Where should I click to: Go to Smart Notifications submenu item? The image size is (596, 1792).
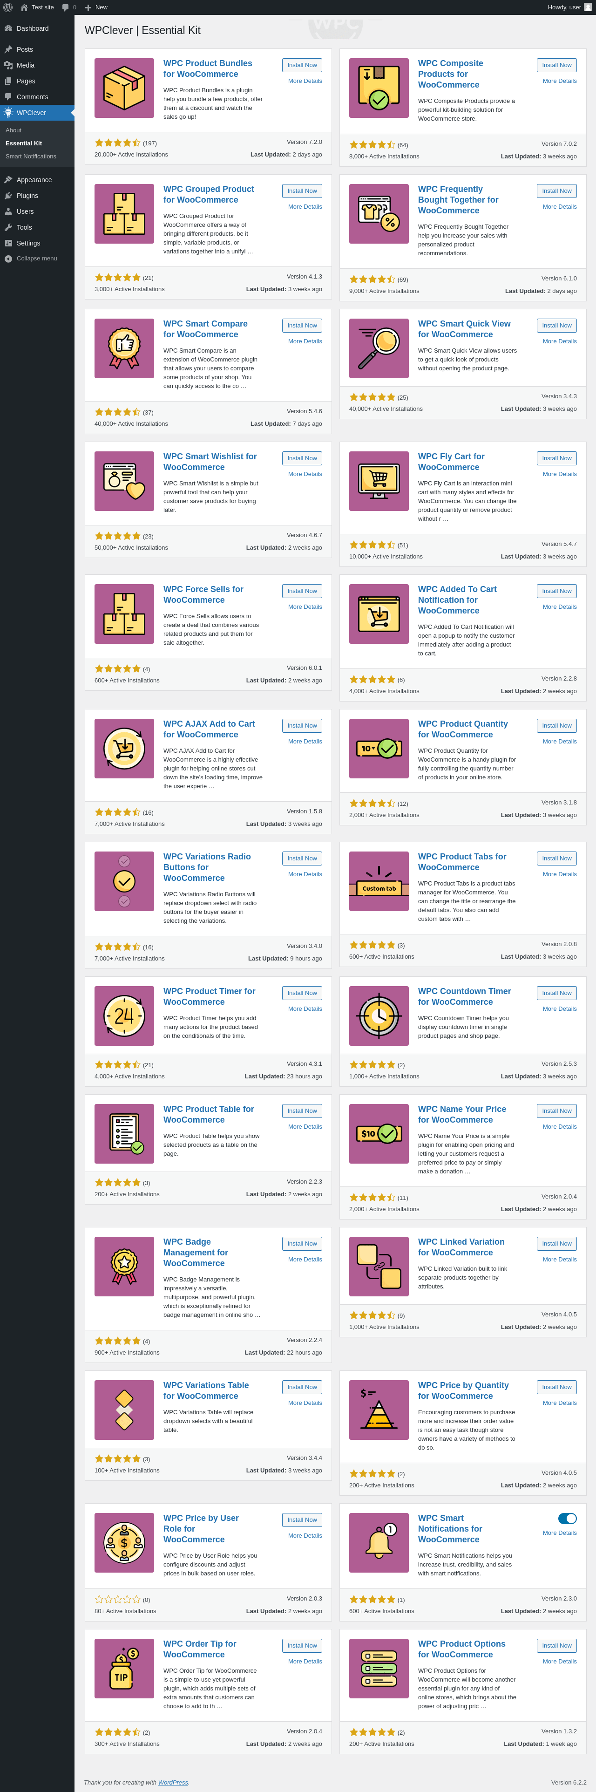point(31,157)
